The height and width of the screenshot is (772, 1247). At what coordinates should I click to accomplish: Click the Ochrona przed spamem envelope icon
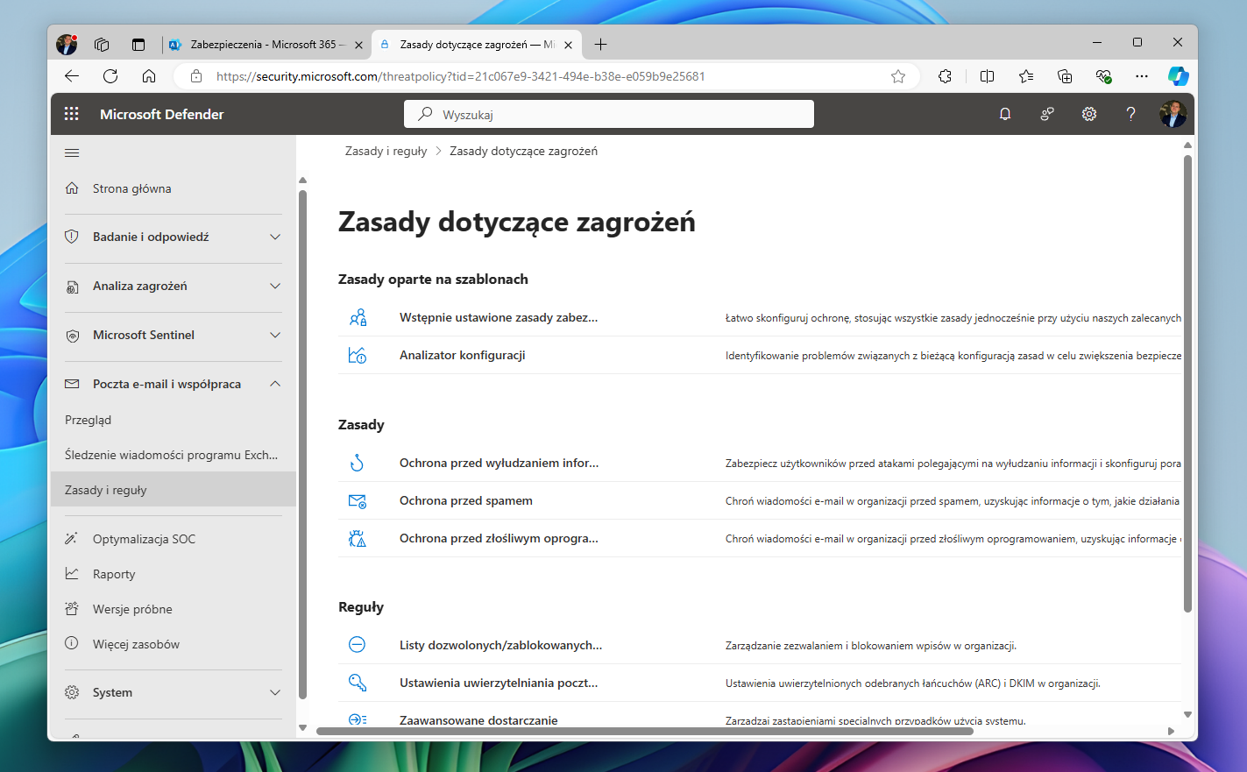tap(358, 501)
